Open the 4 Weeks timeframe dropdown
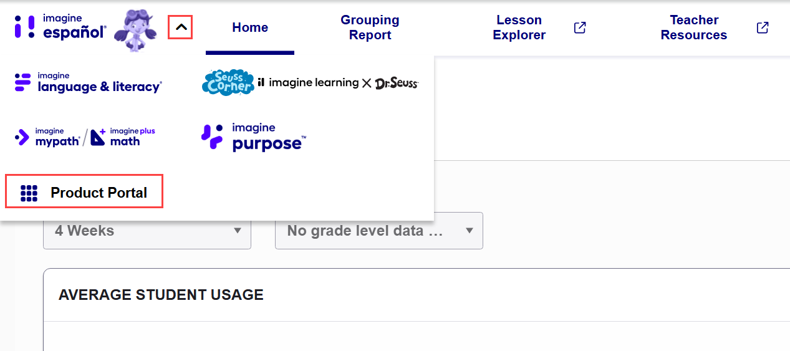 (147, 231)
